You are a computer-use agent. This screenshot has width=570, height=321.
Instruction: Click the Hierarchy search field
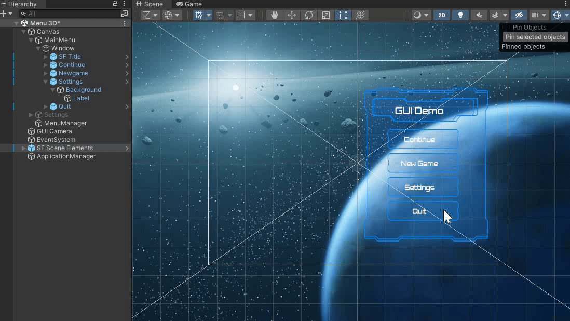pos(69,14)
